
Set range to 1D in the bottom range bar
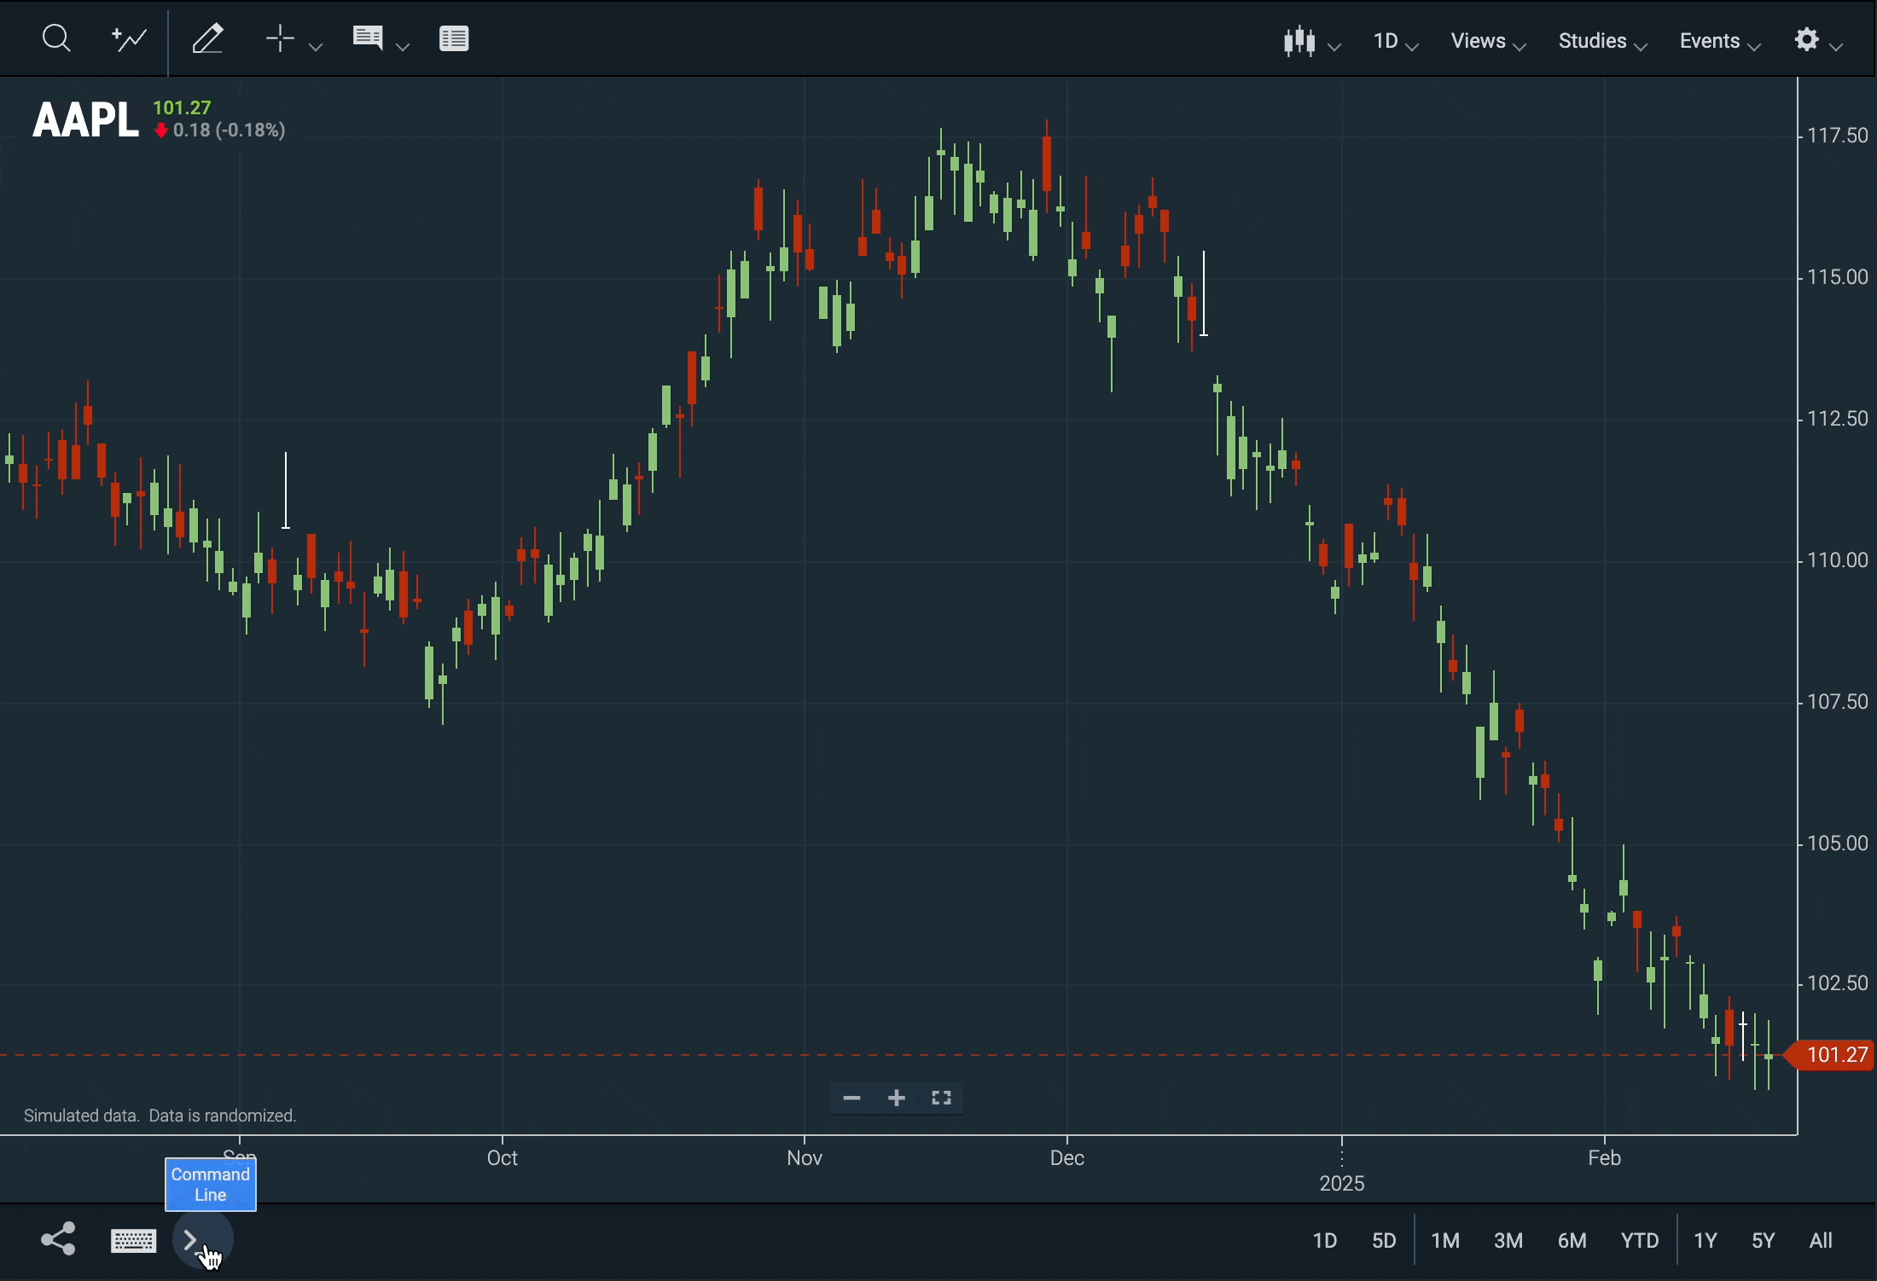1325,1241
